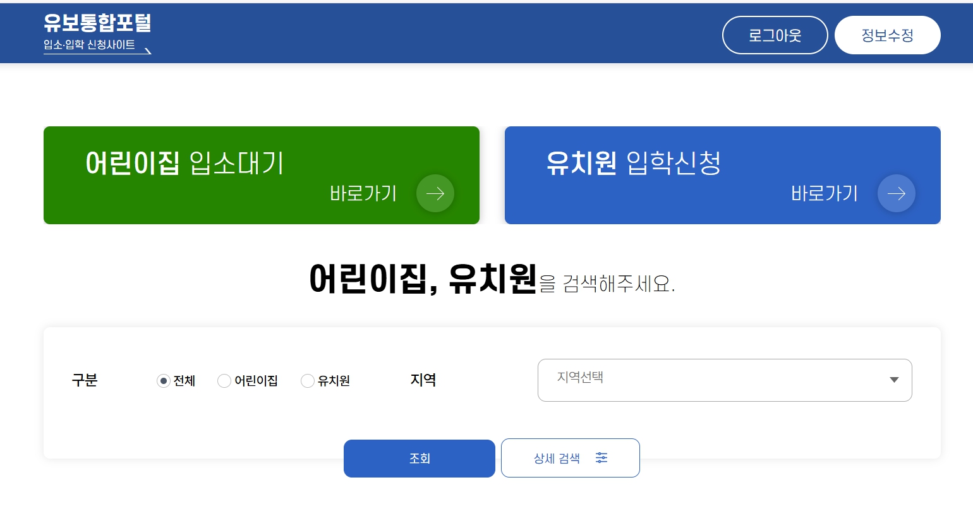Click the 로그아웃 button
The image size is (973, 523).
[x=775, y=35]
